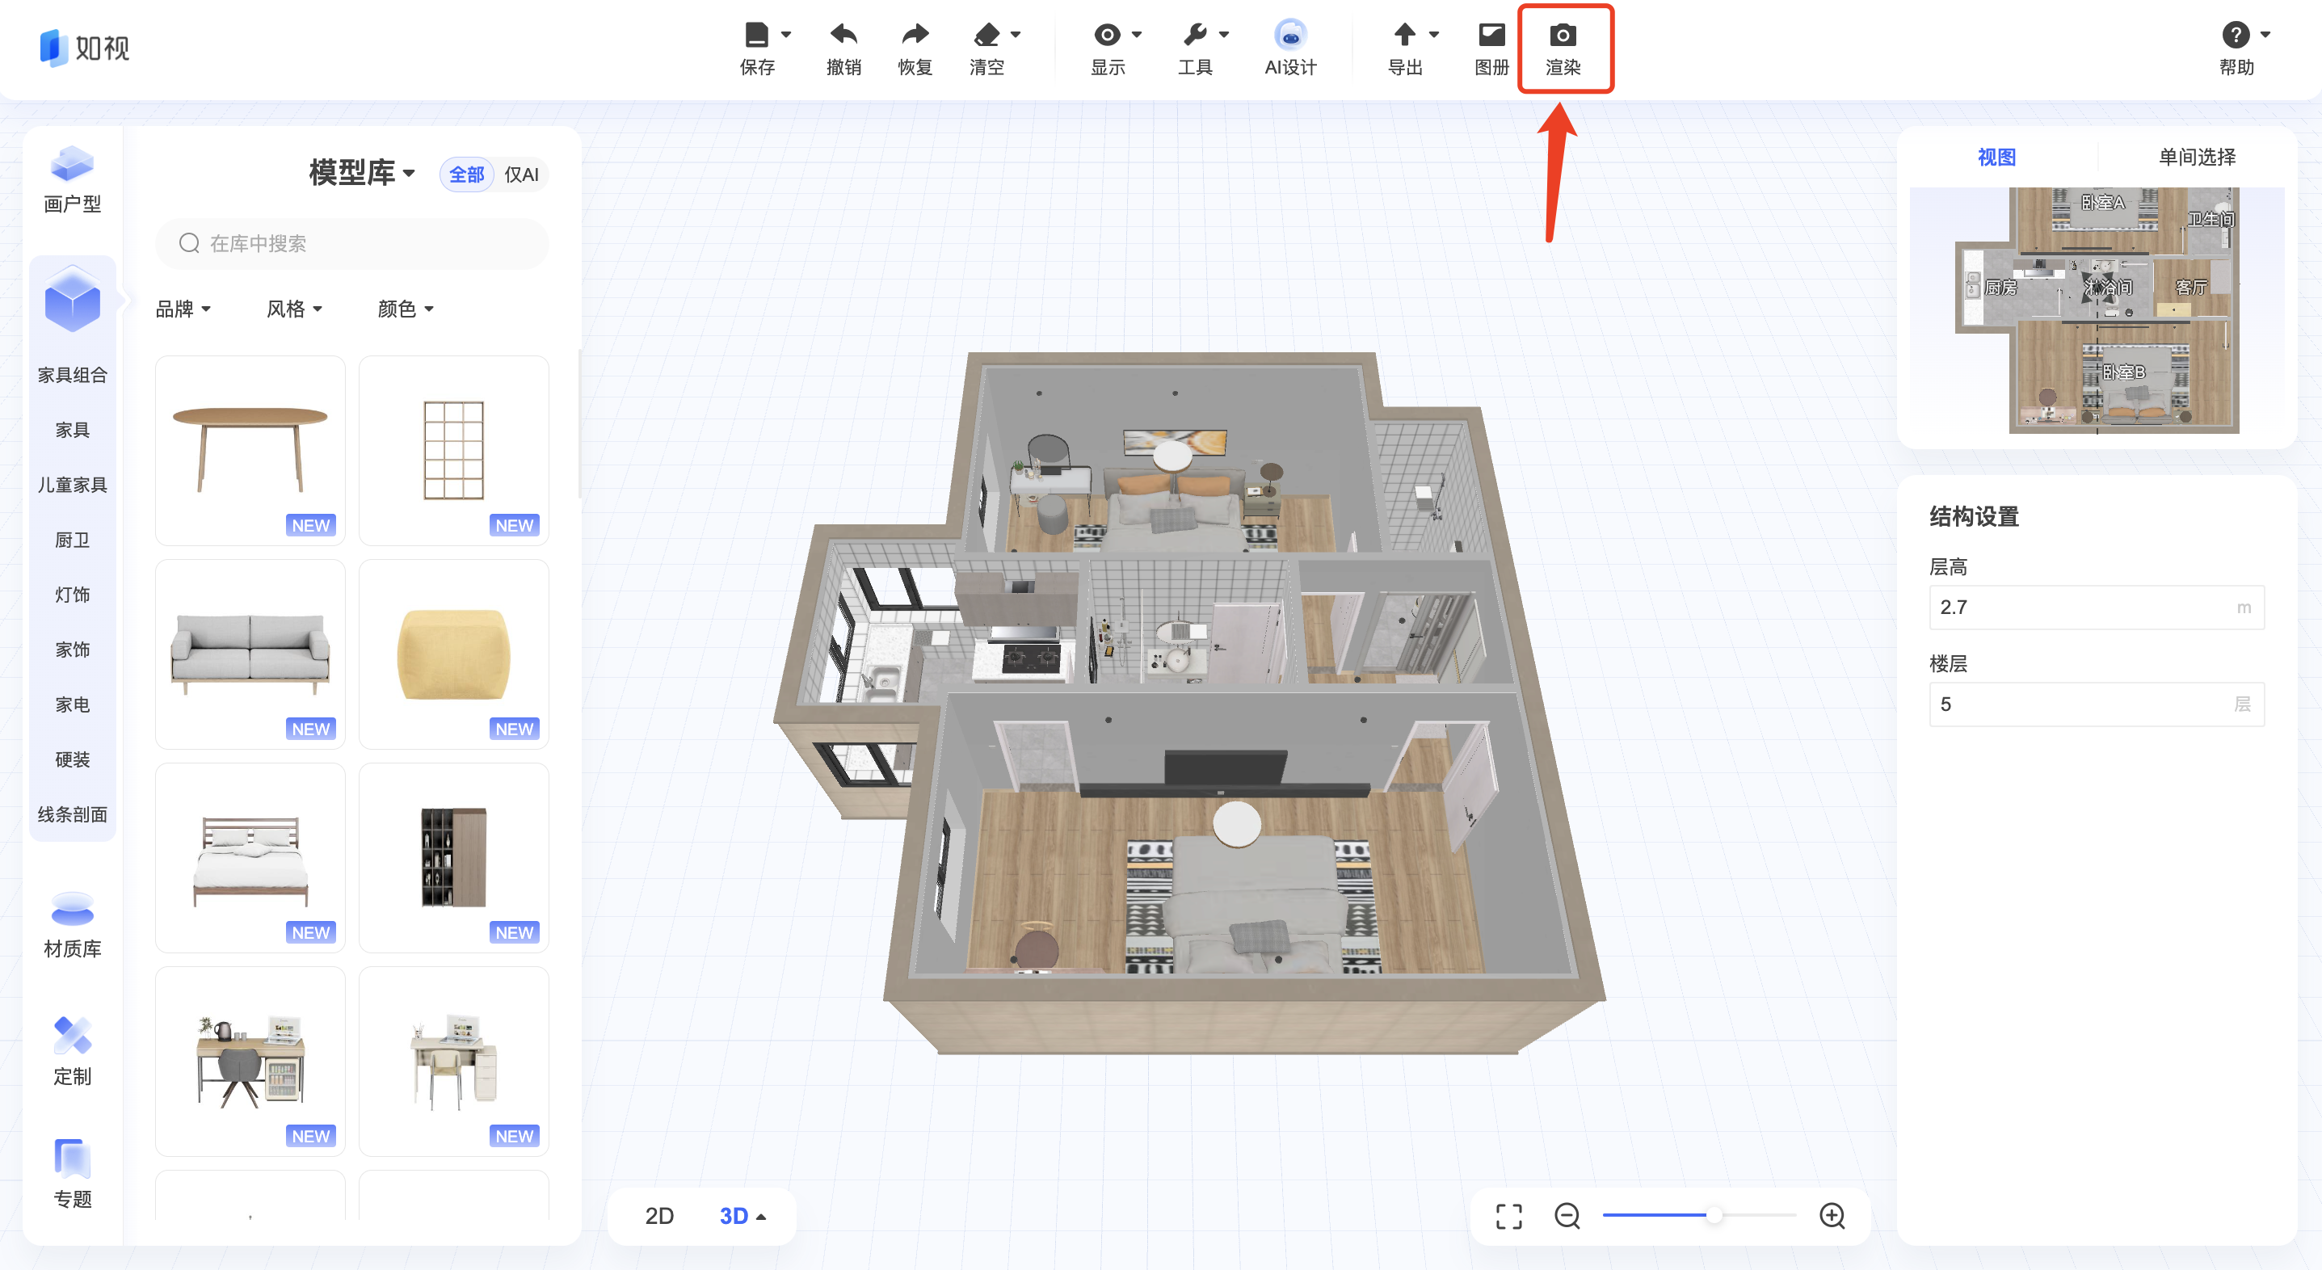This screenshot has height=1270, width=2322.
Task: Click the floor plan minimap preview
Action: pos(2097,311)
